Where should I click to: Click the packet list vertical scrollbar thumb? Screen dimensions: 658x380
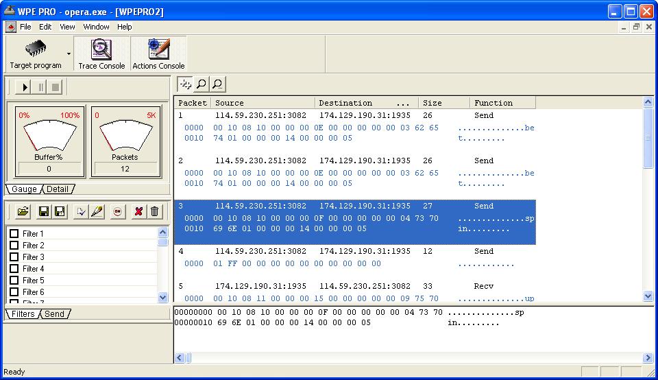[x=648, y=138]
